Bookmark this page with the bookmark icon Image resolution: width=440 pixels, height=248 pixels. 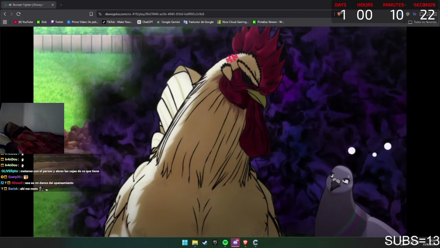click(91, 14)
